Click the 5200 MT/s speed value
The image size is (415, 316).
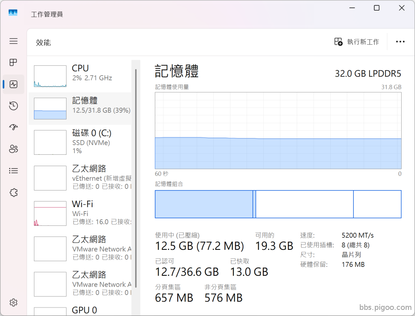click(x=357, y=236)
